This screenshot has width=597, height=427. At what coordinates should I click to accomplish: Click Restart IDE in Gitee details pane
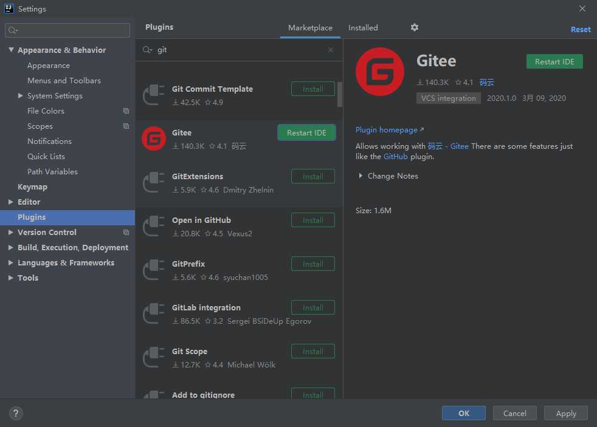554,61
